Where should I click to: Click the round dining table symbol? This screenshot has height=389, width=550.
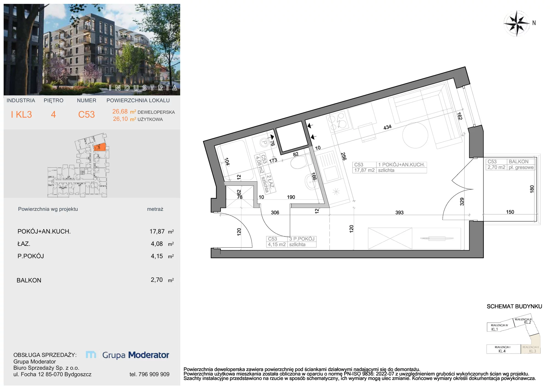click(415, 135)
